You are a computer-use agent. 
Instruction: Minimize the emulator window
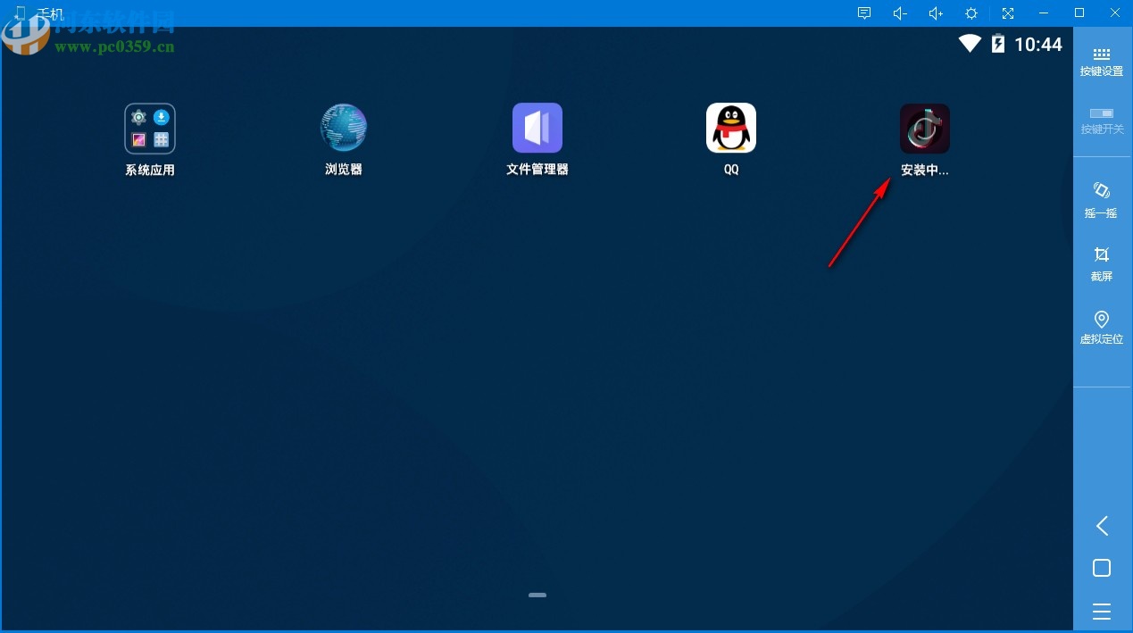point(1045,13)
